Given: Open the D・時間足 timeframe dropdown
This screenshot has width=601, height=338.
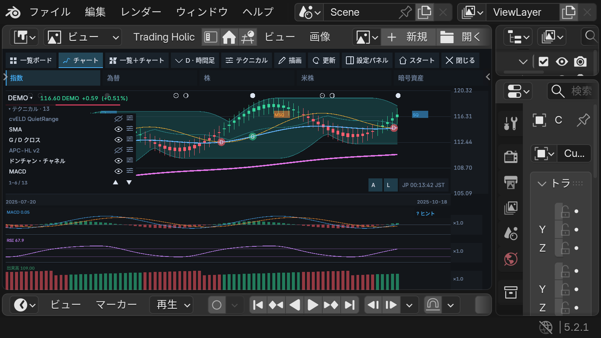Looking at the screenshot, I should [195, 60].
